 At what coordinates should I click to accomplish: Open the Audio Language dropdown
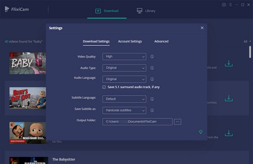(x=124, y=79)
